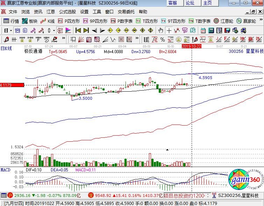Click the red 4.1179 price tag
The height and width of the screenshot is (206, 264).
pyautogui.click(x=12, y=85)
